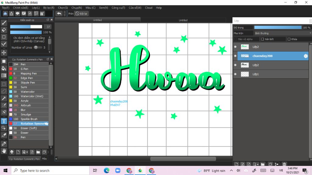This screenshot has height=175, width=312.
Task: Select the Watercolor (Wet) brush
Action: (x=29, y=96)
